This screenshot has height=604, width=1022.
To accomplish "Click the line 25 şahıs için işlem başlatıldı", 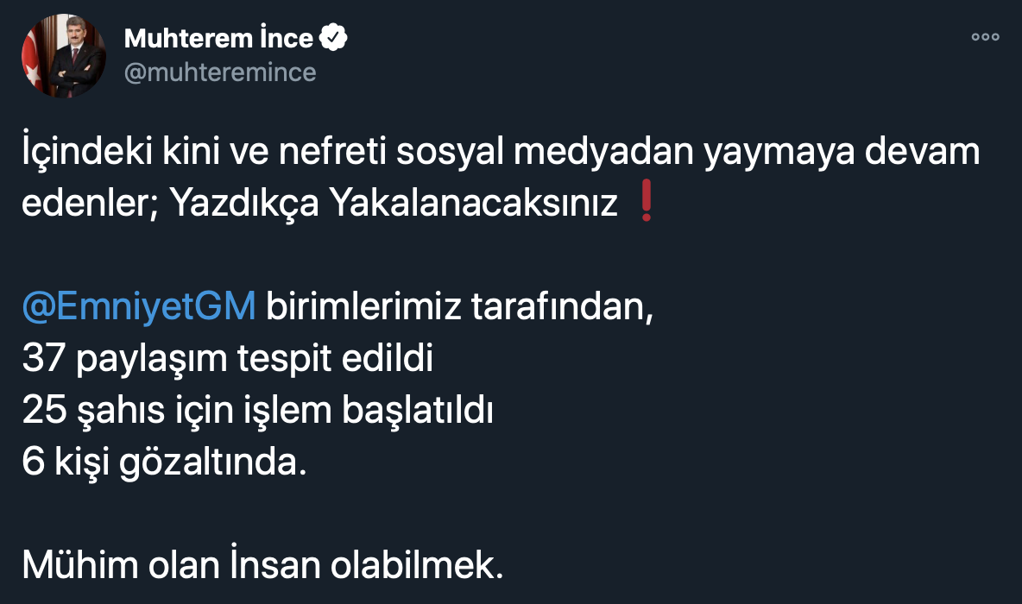I will [x=256, y=411].
